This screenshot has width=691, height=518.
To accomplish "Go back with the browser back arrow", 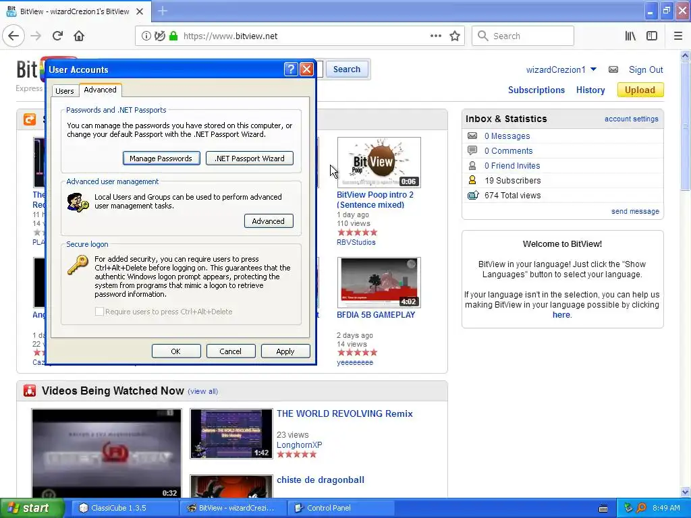I will (x=13, y=36).
